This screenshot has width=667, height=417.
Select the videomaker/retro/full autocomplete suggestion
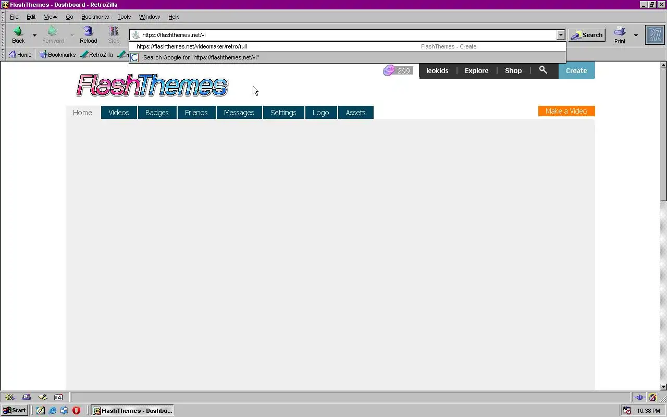coord(348,46)
